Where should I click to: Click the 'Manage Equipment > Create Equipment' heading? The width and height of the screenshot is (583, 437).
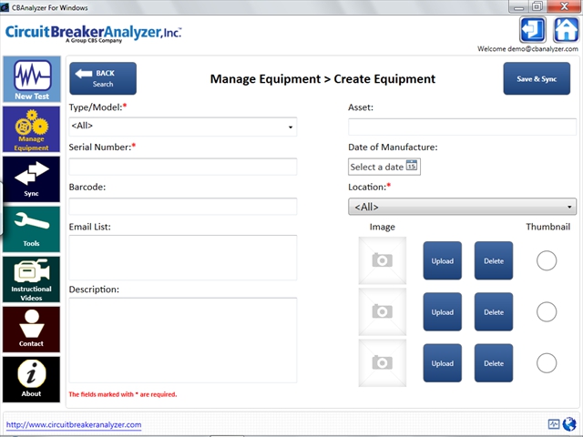click(322, 79)
